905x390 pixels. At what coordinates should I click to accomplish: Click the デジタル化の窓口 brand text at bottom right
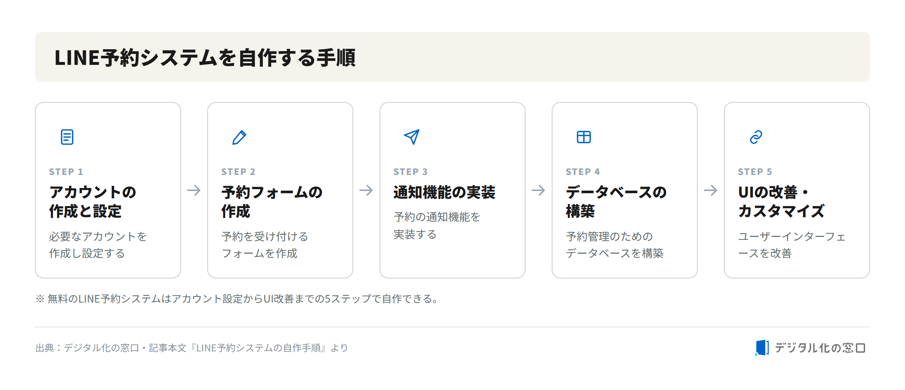pos(820,348)
